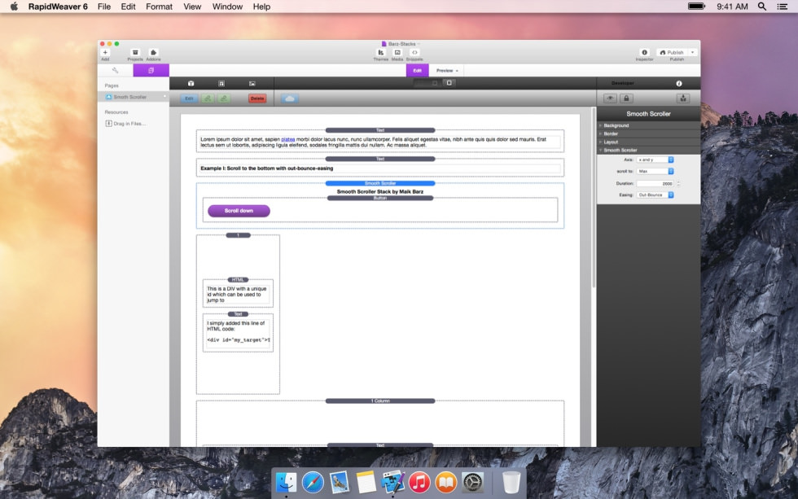The image size is (798, 499).
Task: Click the info icon beside Developer
Action: [679, 83]
